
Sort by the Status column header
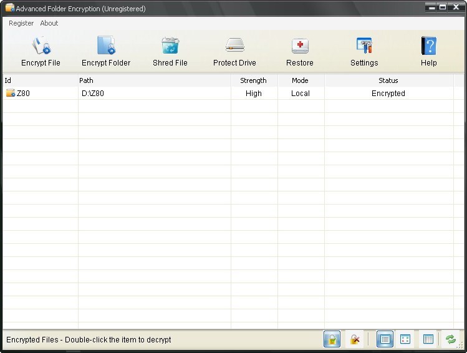point(389,80)
